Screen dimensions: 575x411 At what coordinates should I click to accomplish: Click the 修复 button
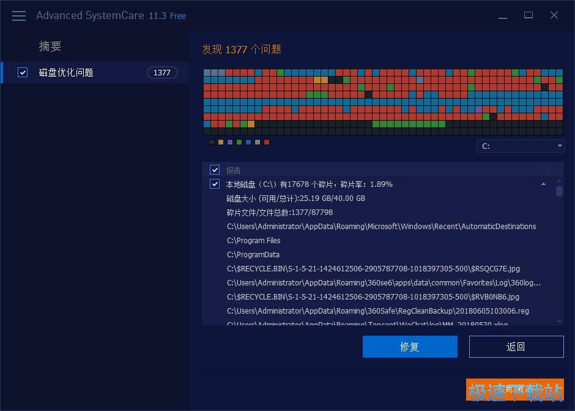tap(410, 346)
